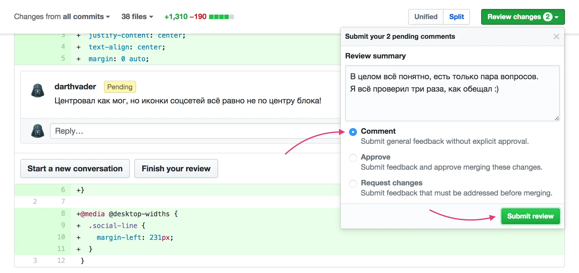Choose the Request changes radio option
579x273 pixels.
353,183
